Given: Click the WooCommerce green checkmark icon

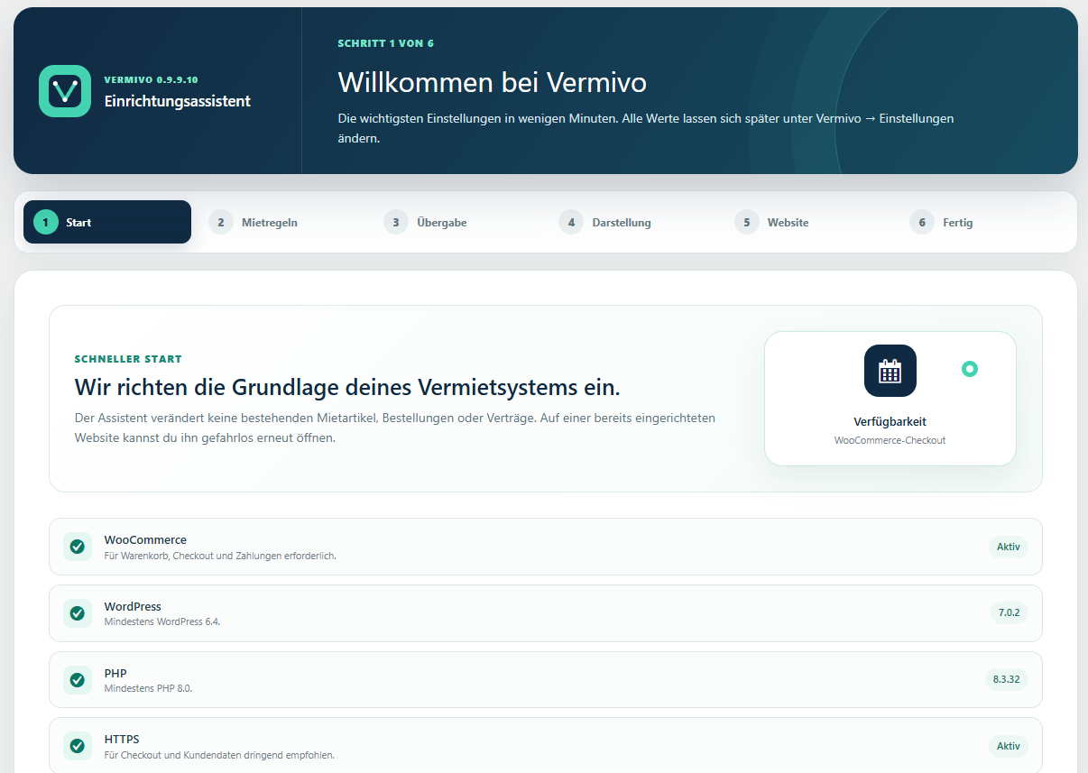Looking at the screenshot, I should pyautogui.click(x=78, y=547).
